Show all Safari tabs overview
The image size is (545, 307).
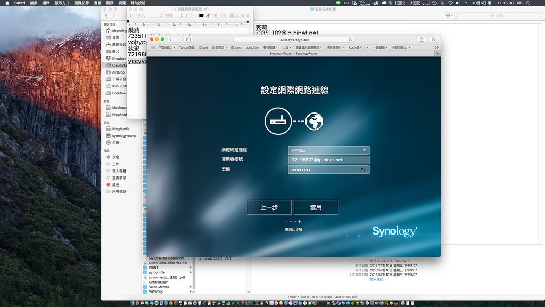[x=433, y=39]
